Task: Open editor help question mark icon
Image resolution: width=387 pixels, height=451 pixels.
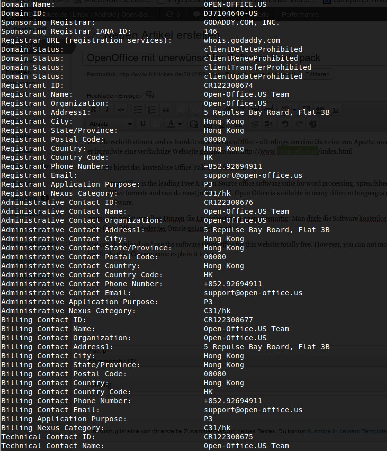Action: click(313, 124)
